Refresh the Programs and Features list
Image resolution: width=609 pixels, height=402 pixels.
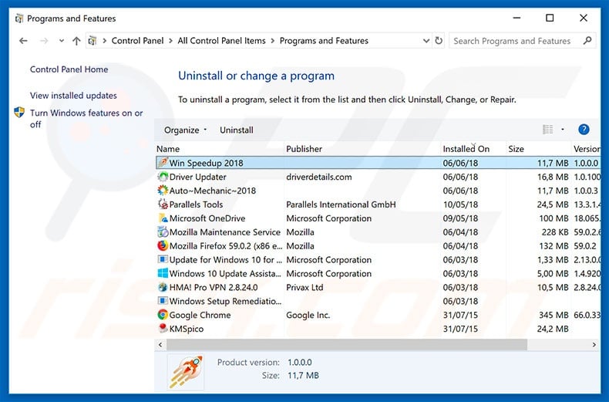coord(439,40)
